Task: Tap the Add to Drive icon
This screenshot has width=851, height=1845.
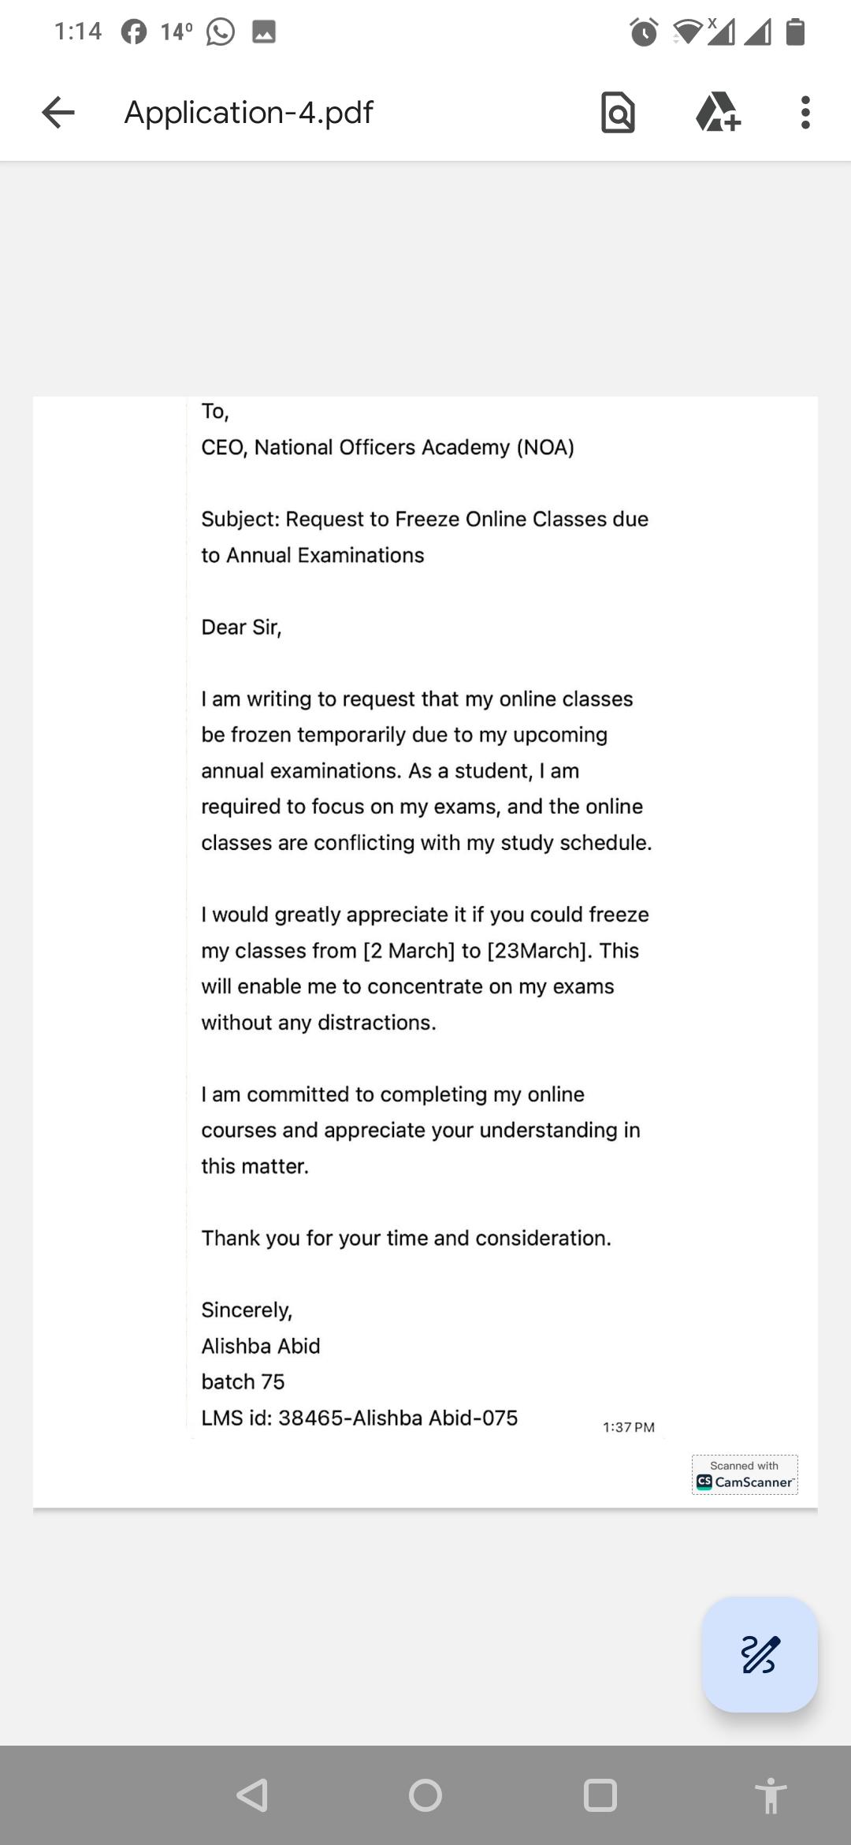Action: [717, 113]
